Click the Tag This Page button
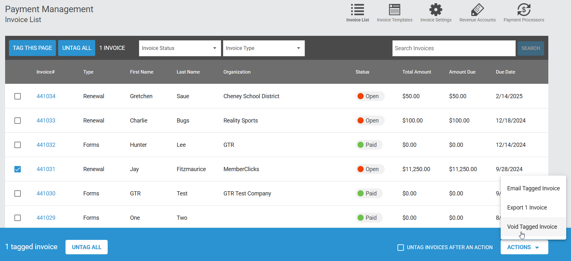This screenshot has width=571, height=261. pos(32,48)
